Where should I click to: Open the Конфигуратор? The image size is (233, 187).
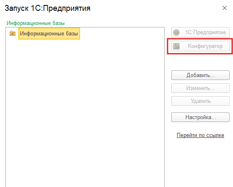point(200,46)
